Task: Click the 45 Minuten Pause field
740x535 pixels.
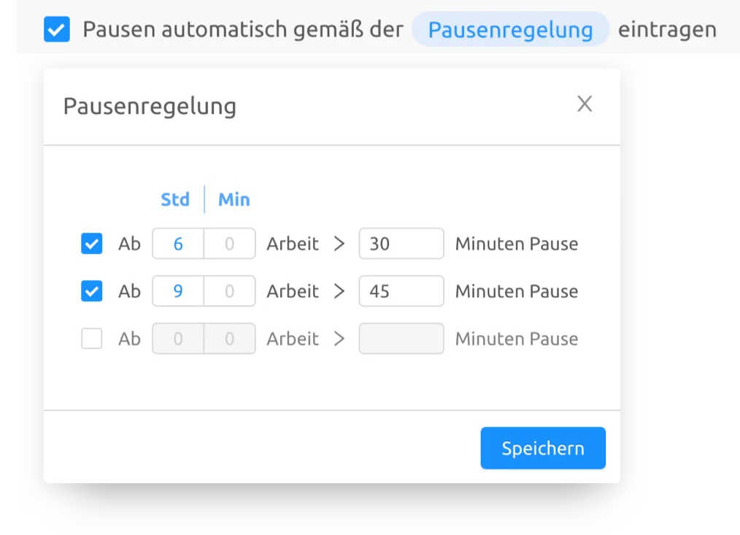Action: (x=401, y=291)
